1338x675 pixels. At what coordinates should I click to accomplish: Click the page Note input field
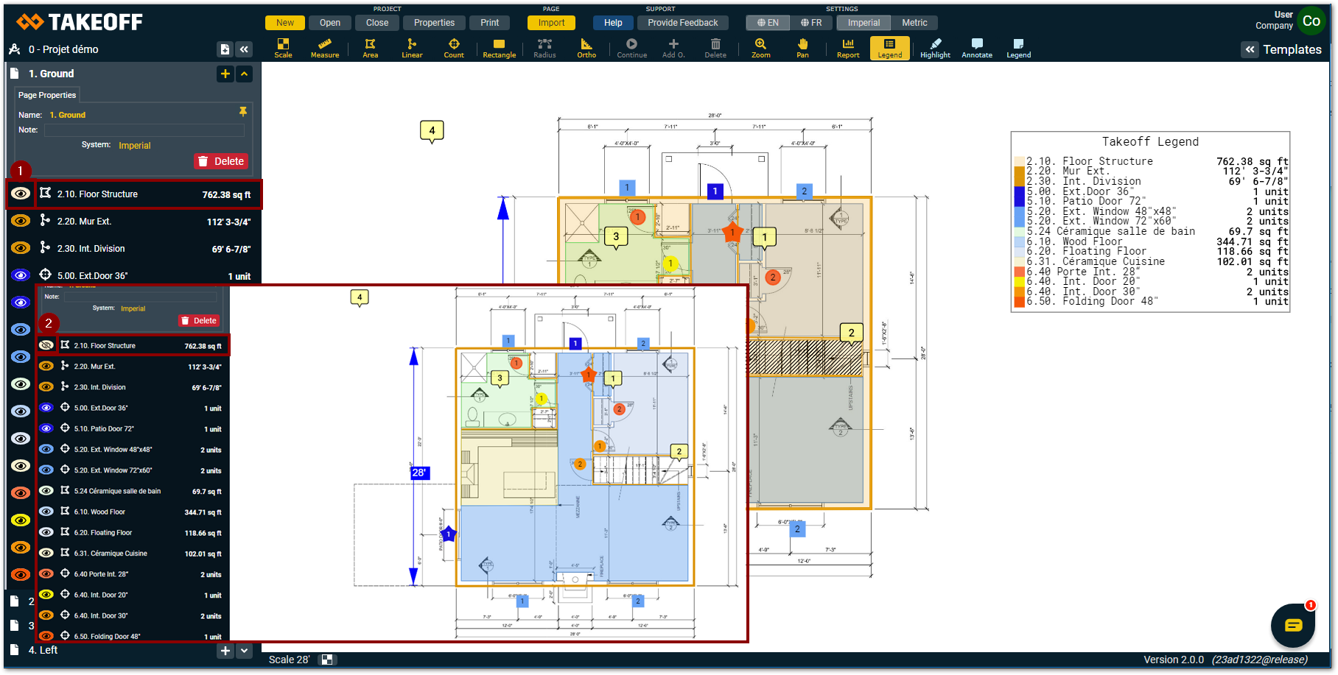coord(144,130)
